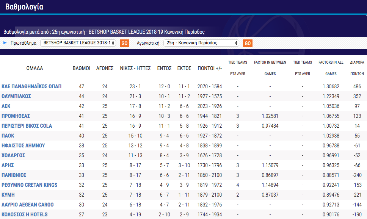Open ΛΑΥΡΙΟ AEGEAN CARGO team page

coord(28,205)
